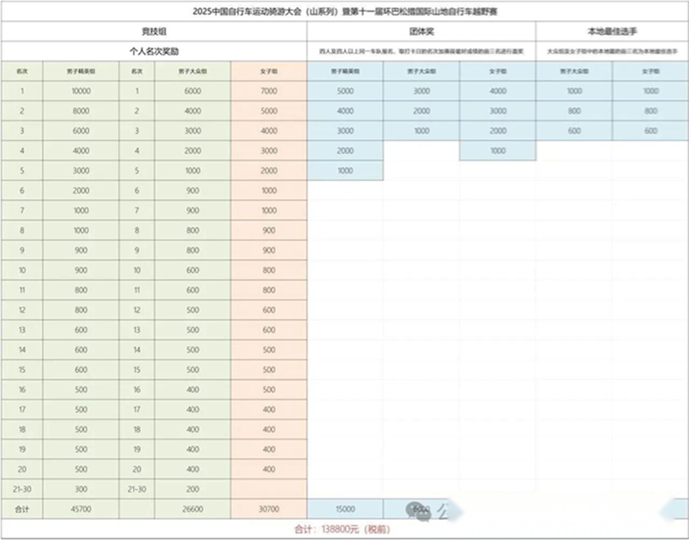Click the description text under 本地最佳选手
The width and height of the screenshot is (689, 540).
click(x=612, y=51)
